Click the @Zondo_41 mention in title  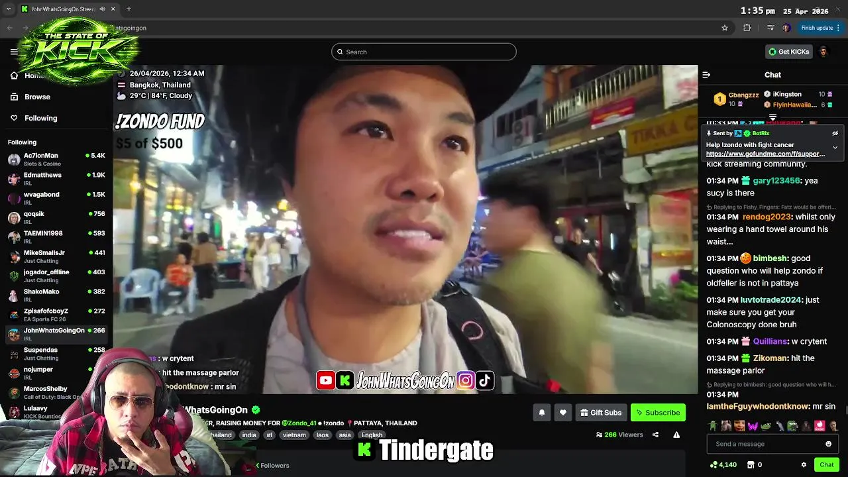tap(299, 423)
